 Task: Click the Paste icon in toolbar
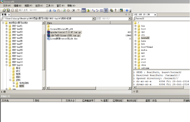coord(58,10)
